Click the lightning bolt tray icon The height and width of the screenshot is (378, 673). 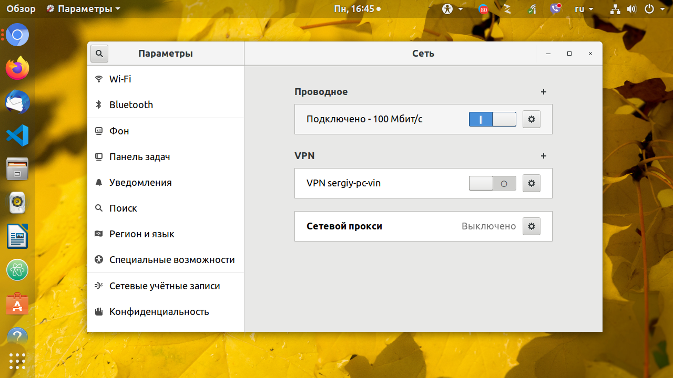point(507,9)
